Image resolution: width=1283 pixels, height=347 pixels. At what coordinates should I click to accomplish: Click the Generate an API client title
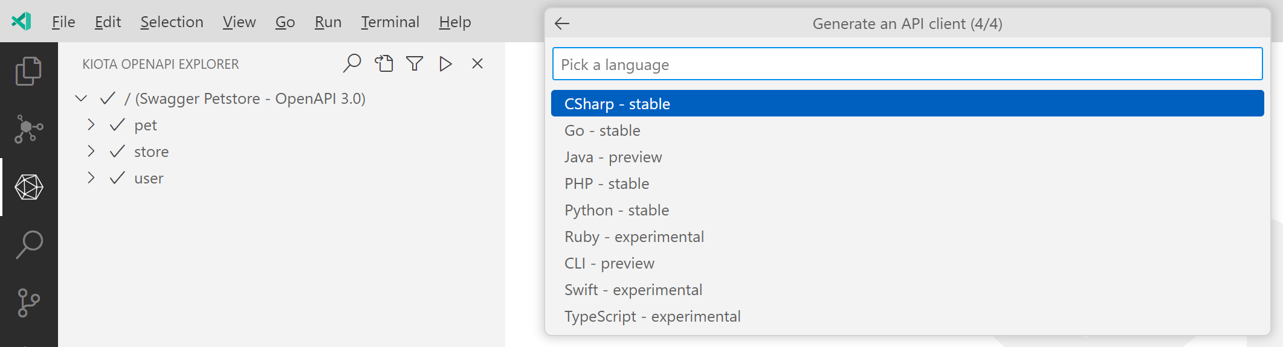(907, 24)
